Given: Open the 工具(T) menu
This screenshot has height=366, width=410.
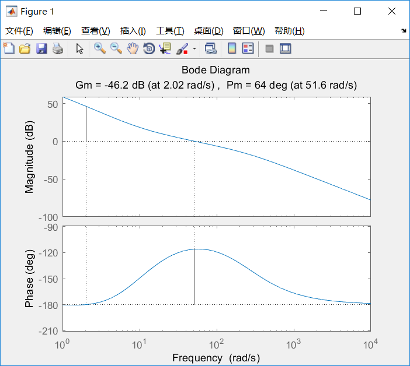Looking at the screenshot, I should click(x=170, y=31).
